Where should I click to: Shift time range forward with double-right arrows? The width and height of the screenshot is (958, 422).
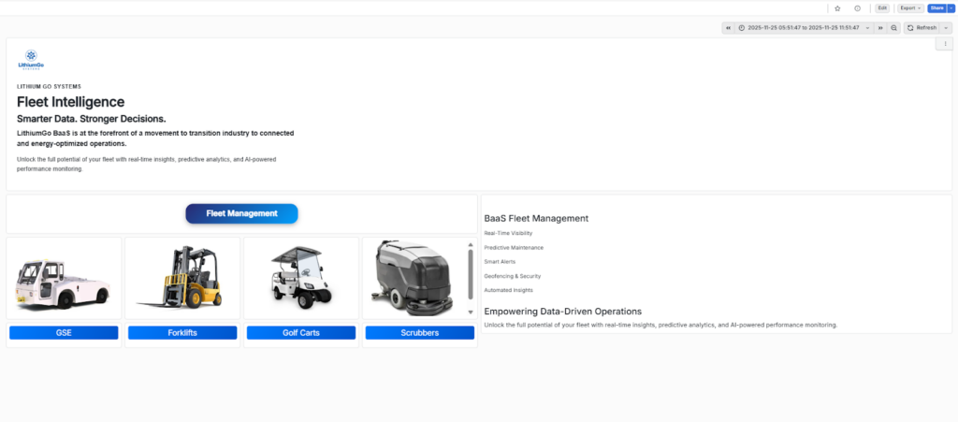click(880, 28)
